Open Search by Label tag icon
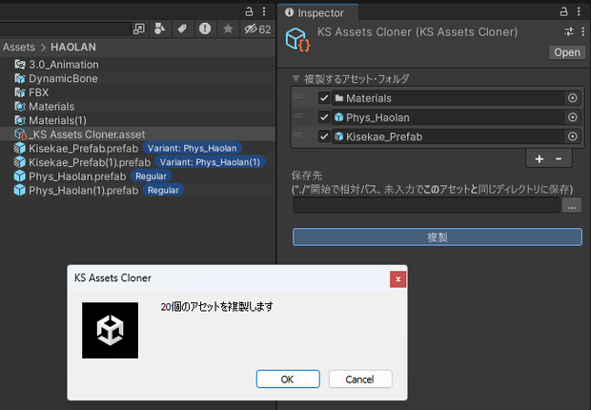 [182, 29]
